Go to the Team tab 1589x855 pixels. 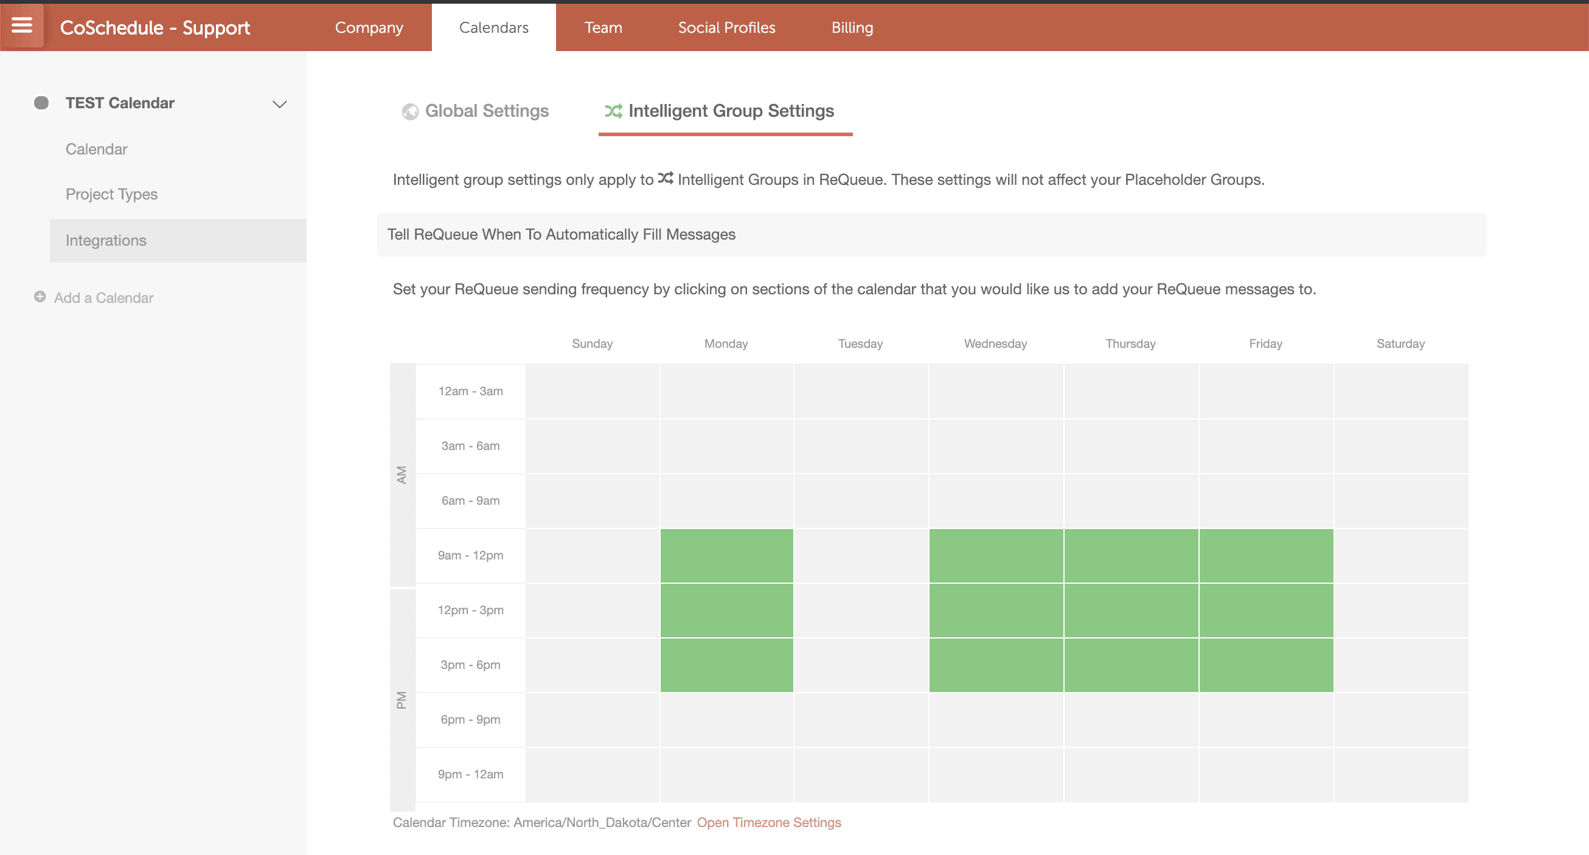tap(603, 28)
